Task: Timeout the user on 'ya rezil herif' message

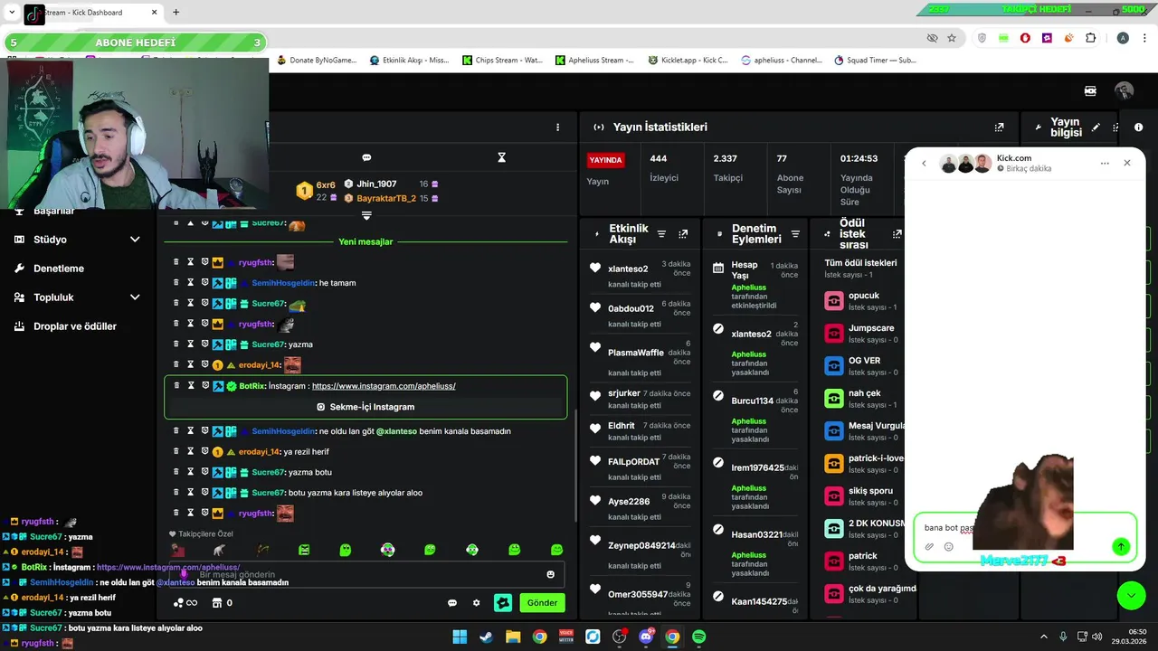Action: 191,451
